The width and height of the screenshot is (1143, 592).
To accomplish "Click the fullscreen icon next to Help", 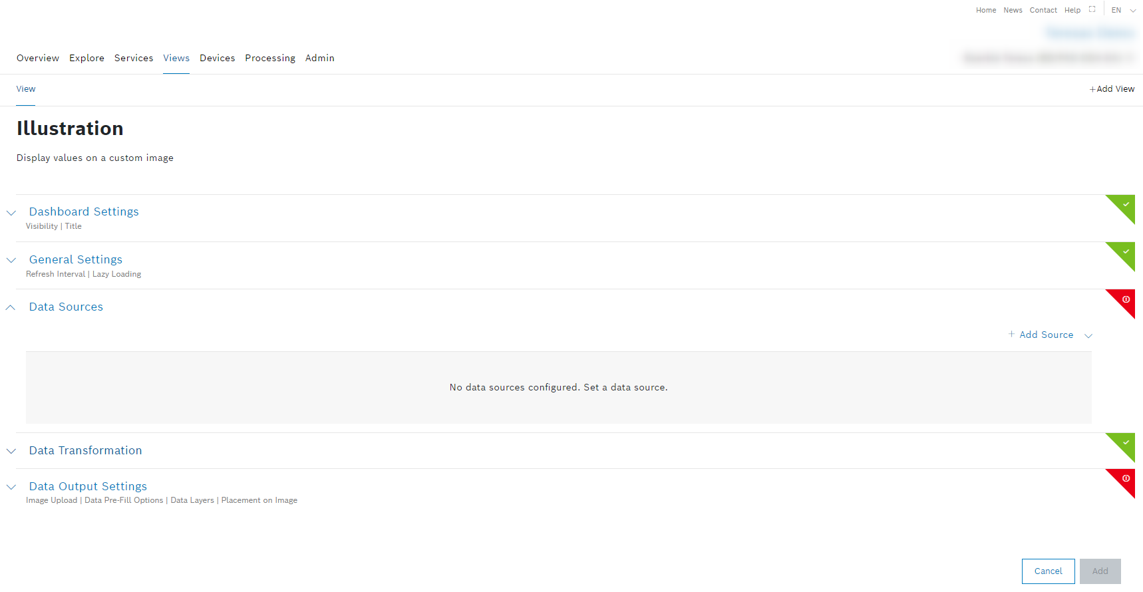I will coord(1092,9).
